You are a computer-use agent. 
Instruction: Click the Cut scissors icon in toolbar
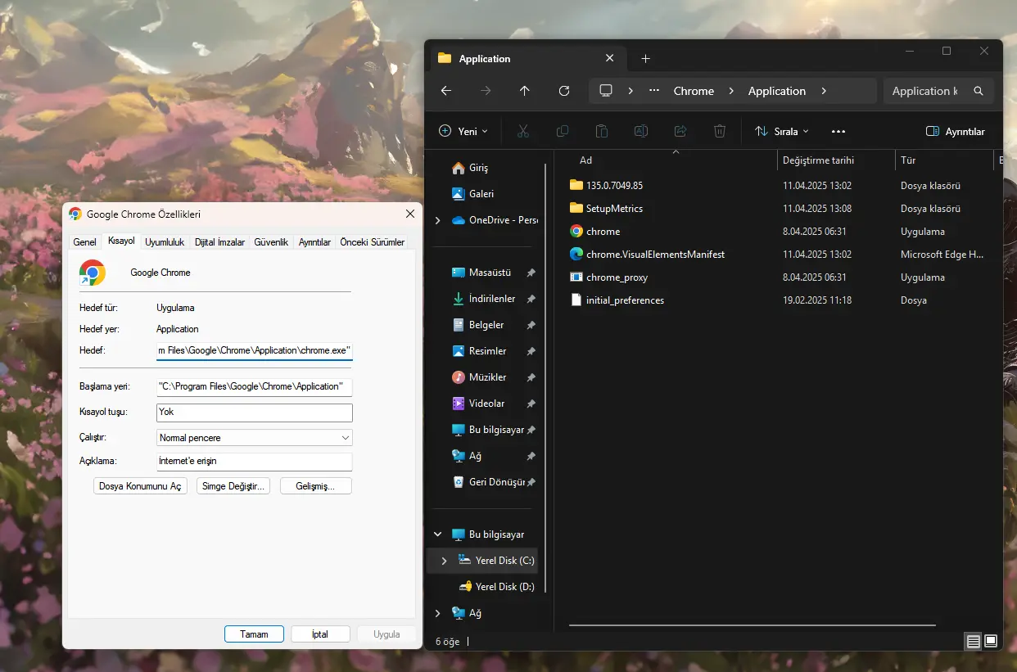523,131
